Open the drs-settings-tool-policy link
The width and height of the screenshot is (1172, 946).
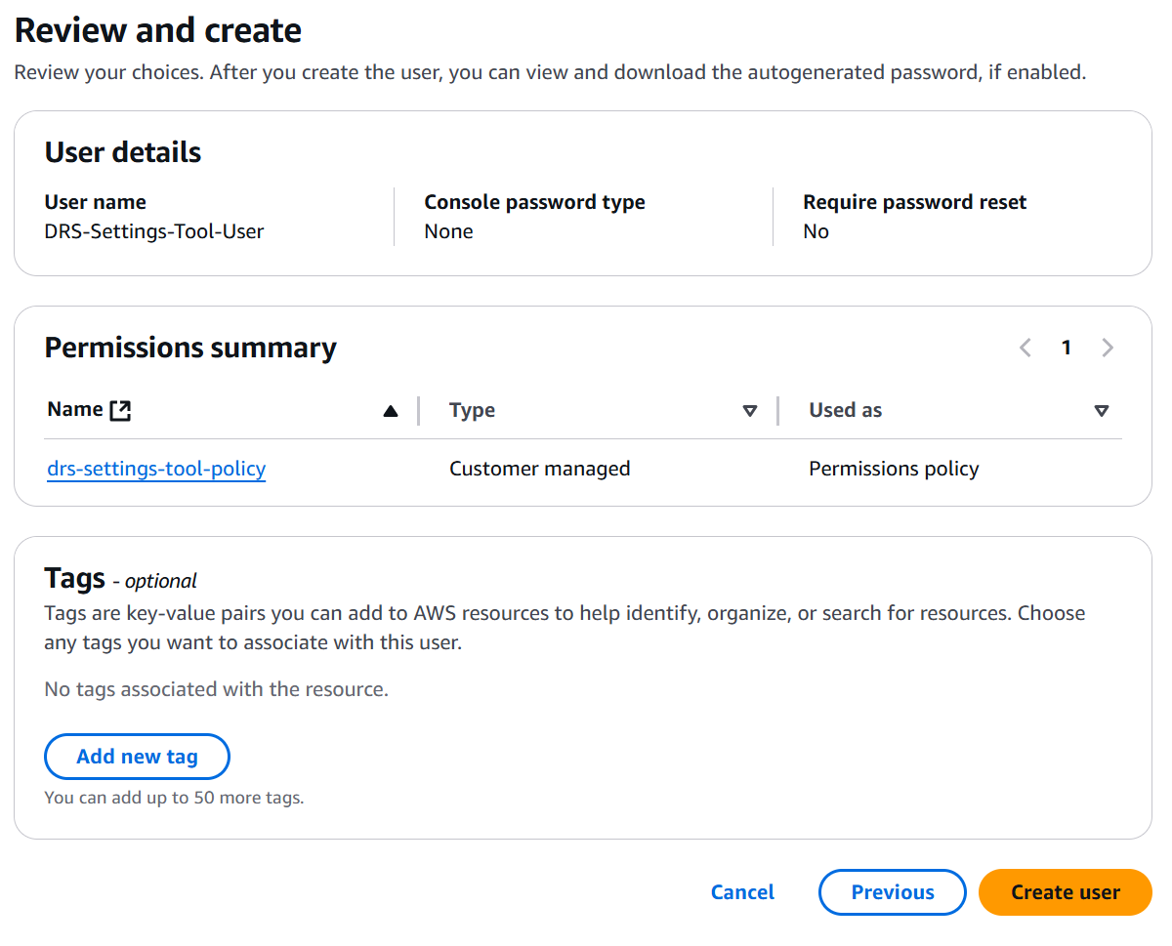pos(156,469)
